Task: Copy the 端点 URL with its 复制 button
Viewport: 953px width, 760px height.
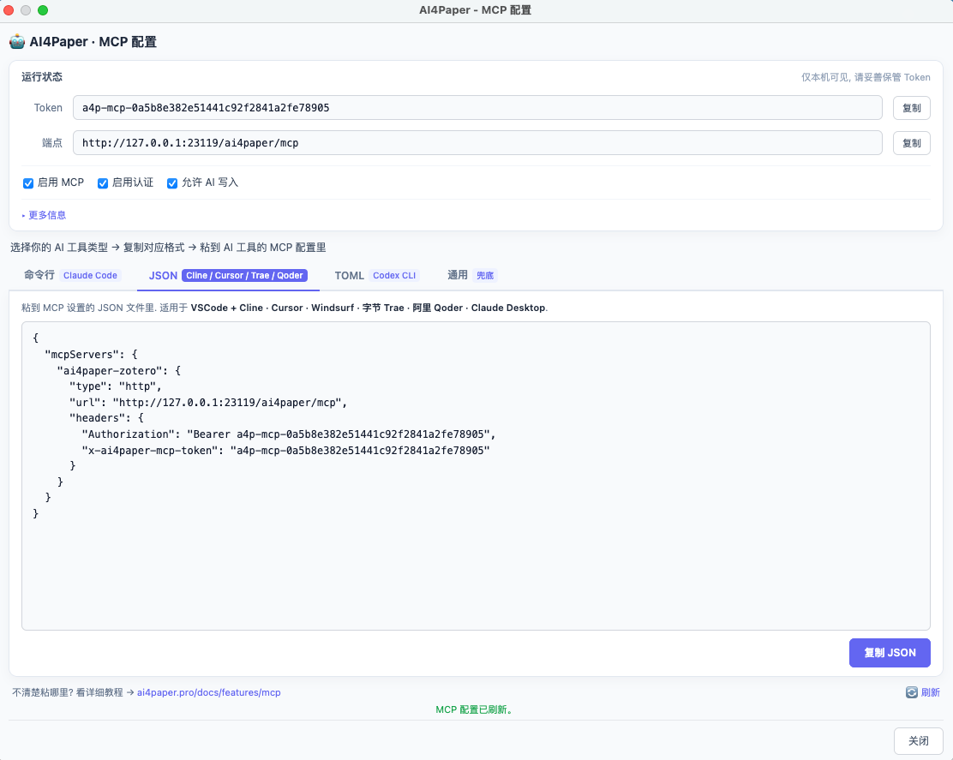Action: pyautogui.click(x=912, y=143)
